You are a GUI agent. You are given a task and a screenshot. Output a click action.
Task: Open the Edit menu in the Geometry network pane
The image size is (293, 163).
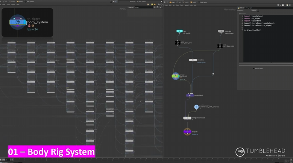170,5
